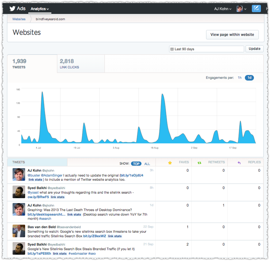The height and width of the screenshot is (261, 270).
Task: Open the Last 90 days date range field
Action: click(206, 49)
